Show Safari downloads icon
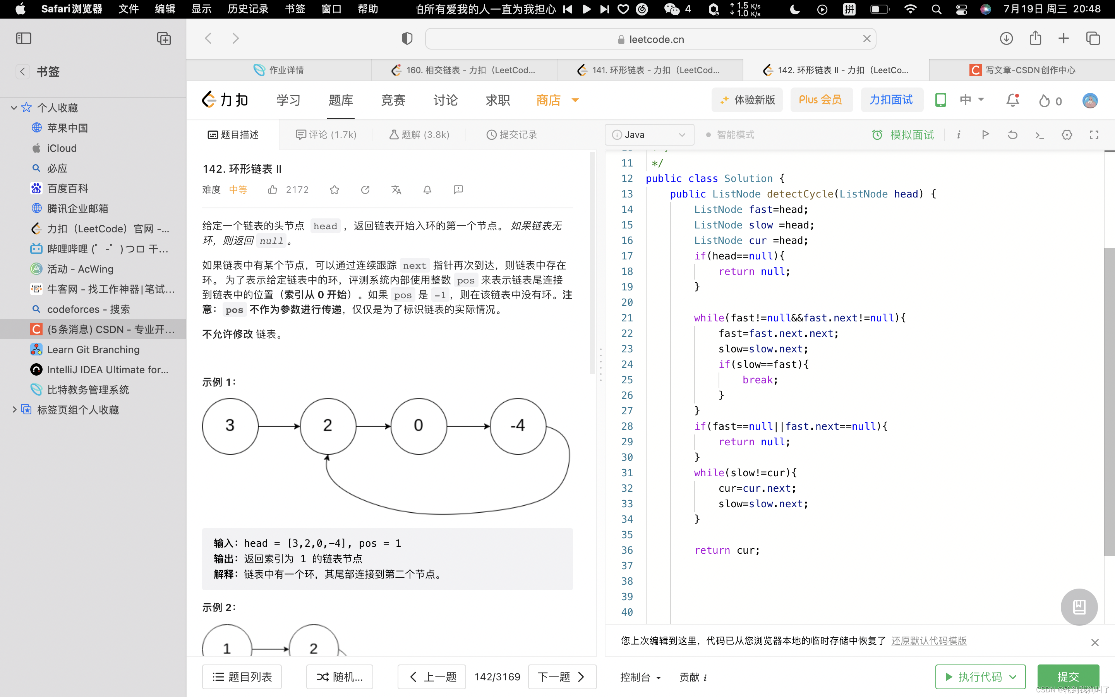This screenshot has width=1115, height=697. coord(1006,39)
